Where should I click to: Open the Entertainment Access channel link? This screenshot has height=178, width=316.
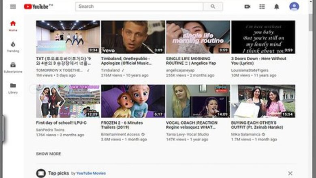(120, 134)
